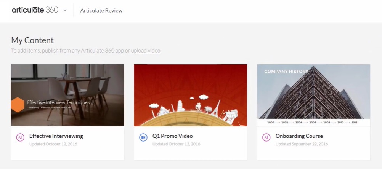
Task: Click the Q1 Promo Video thumbnail
Action: click(190, 95)
